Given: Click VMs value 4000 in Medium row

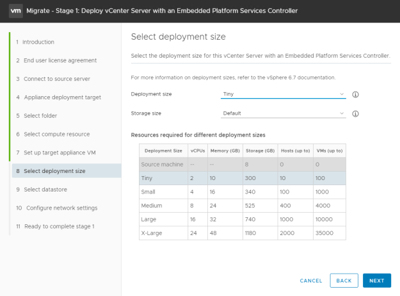Looking at the screenshot, I should [323, 206].
